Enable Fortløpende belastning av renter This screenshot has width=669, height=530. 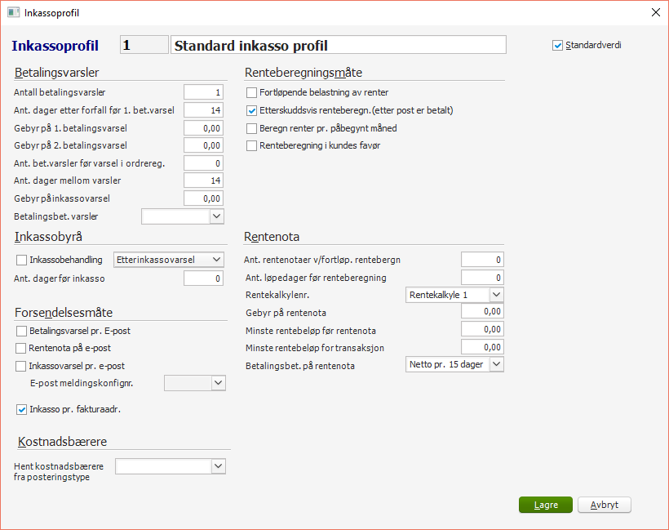252,93
